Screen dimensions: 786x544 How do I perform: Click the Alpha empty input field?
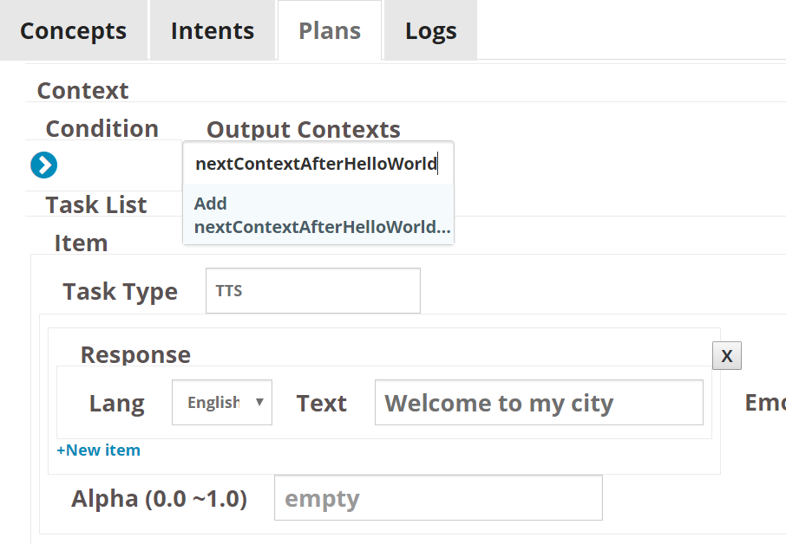click(438, 498)
